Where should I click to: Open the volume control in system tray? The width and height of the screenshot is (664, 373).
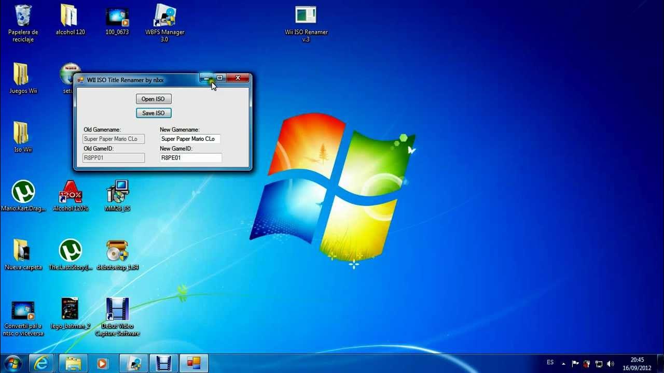(x=611, y=364)
